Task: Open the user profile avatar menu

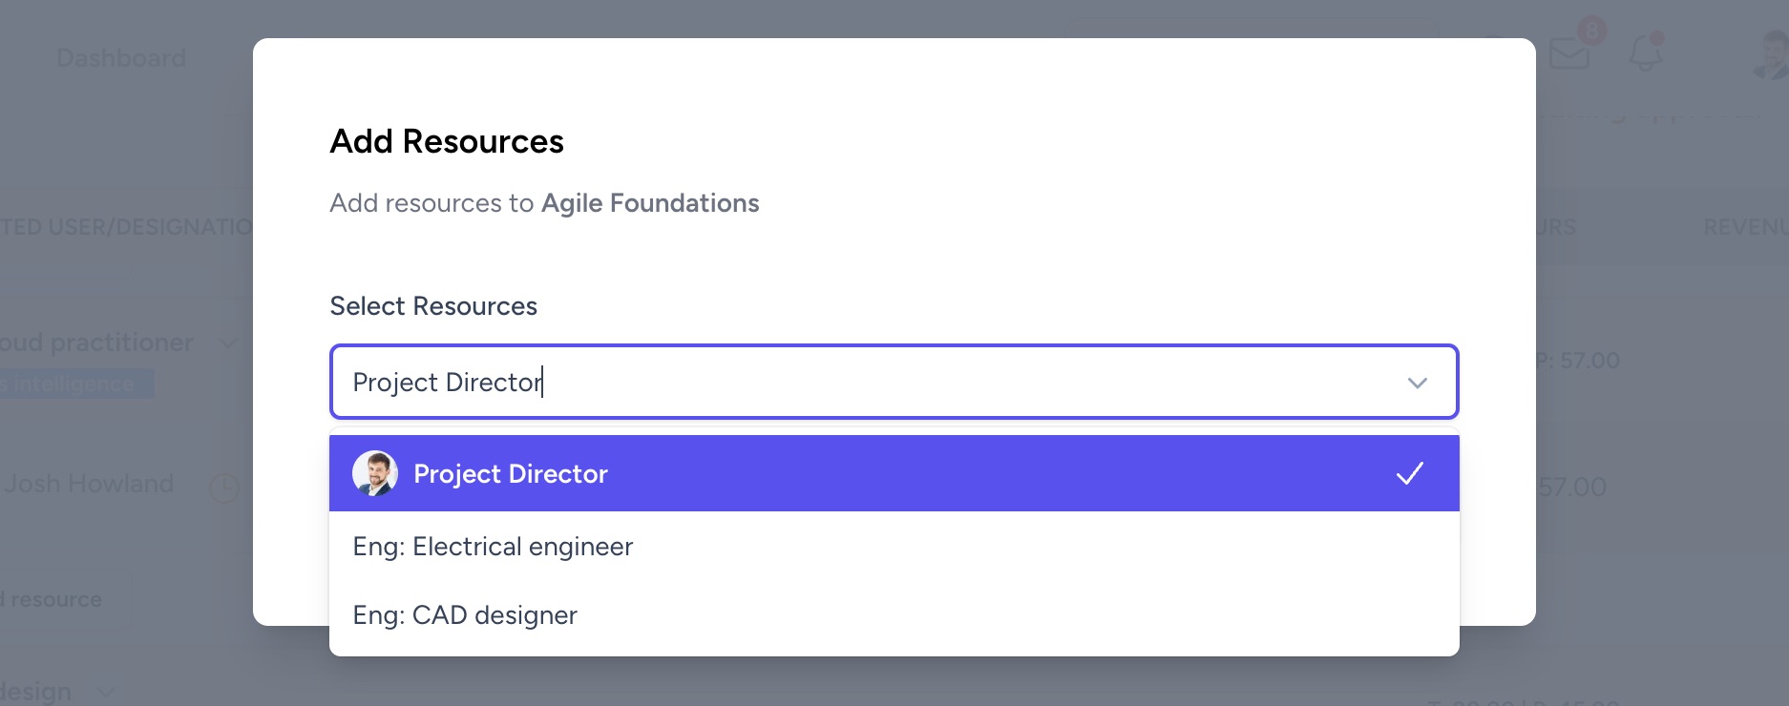Action: [x=1774, y=53]
